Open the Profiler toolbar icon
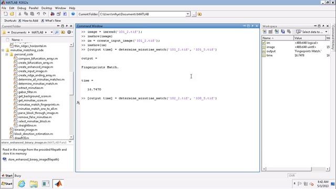336x189 pixels. coord(65,14)
